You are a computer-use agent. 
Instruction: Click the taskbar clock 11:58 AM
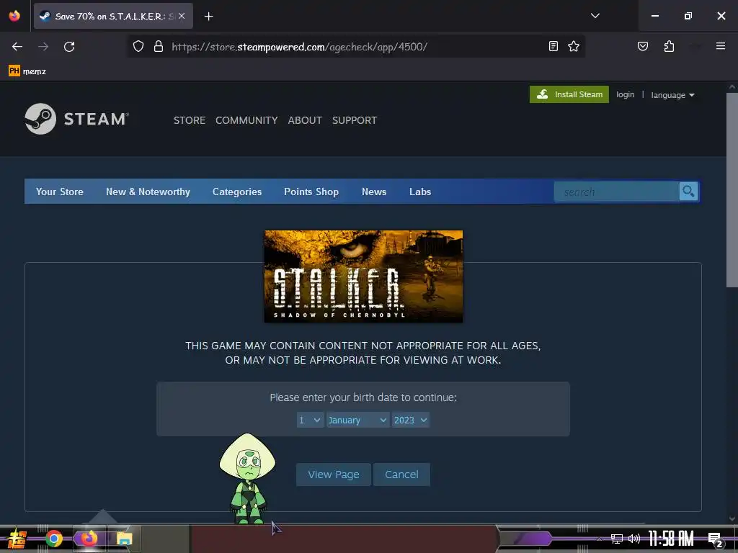point(671,539)
